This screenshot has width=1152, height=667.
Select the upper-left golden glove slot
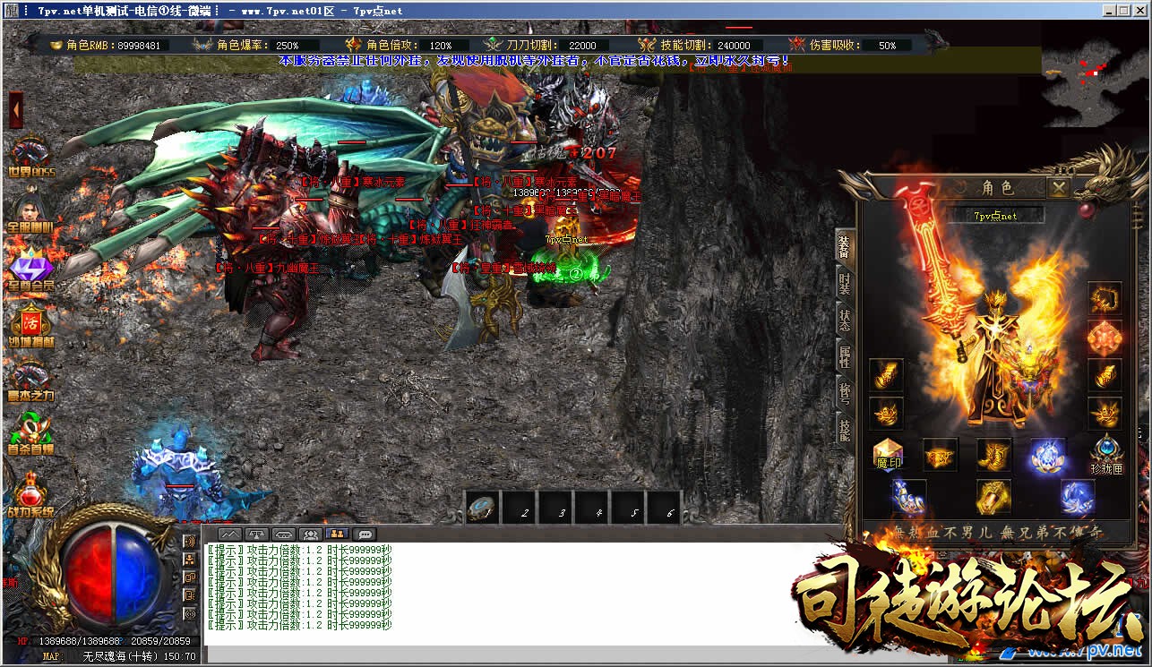coord(886,375)
